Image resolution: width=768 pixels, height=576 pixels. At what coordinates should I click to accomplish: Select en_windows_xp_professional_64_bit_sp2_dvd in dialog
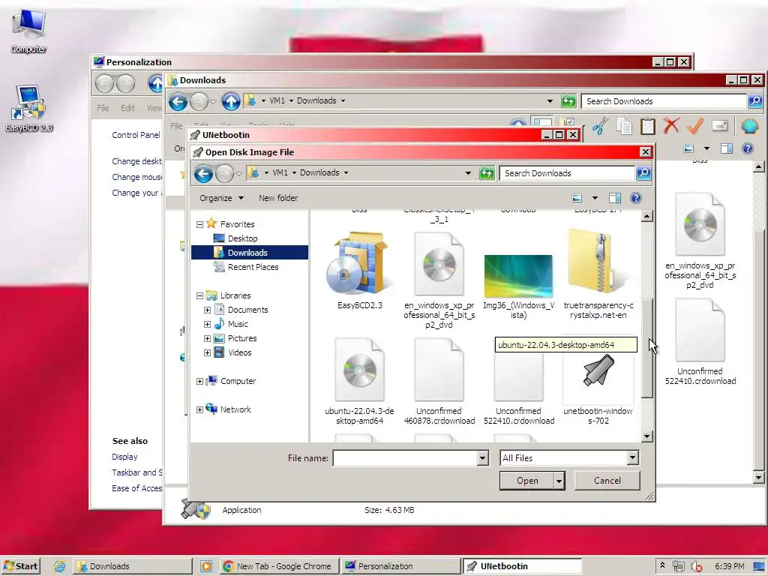(x=439, y=280)
